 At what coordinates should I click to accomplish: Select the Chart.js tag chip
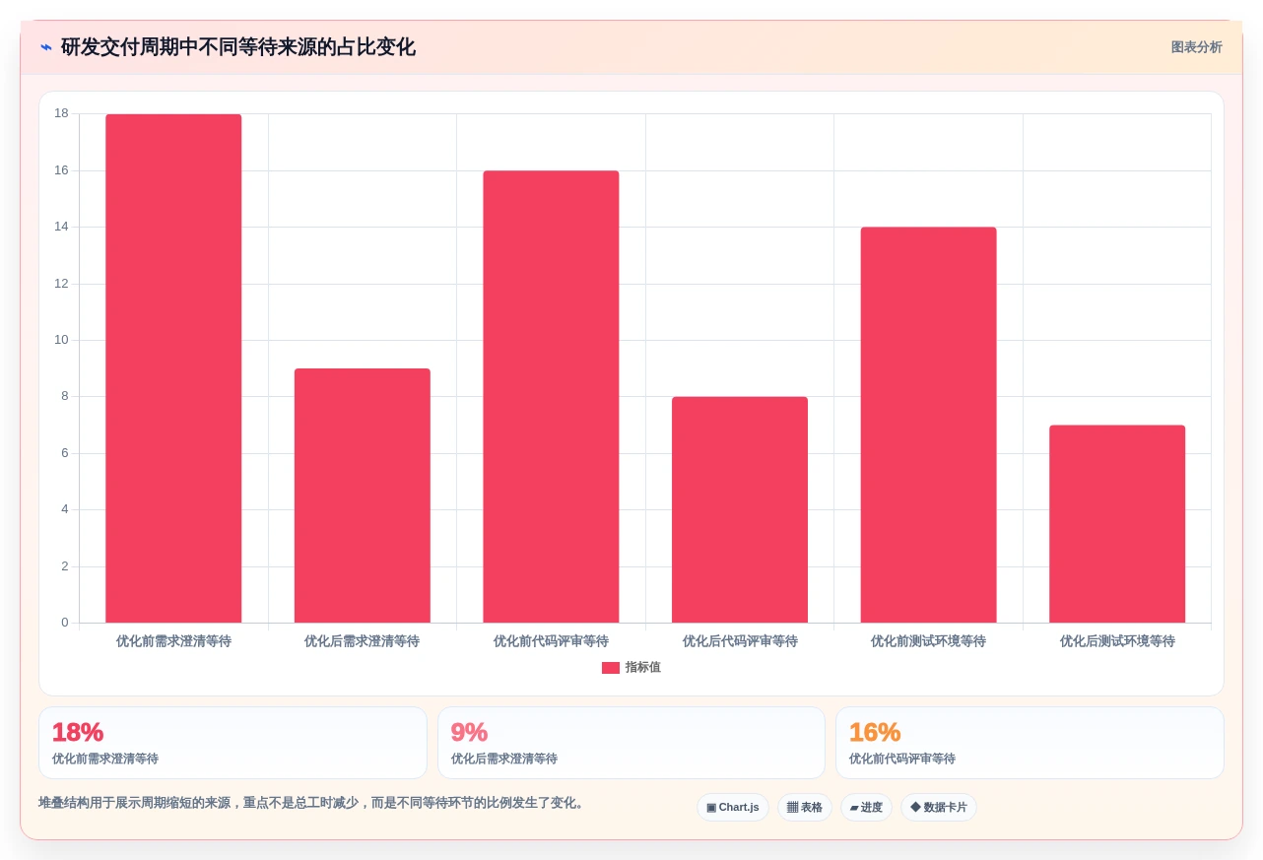[733, 808]
